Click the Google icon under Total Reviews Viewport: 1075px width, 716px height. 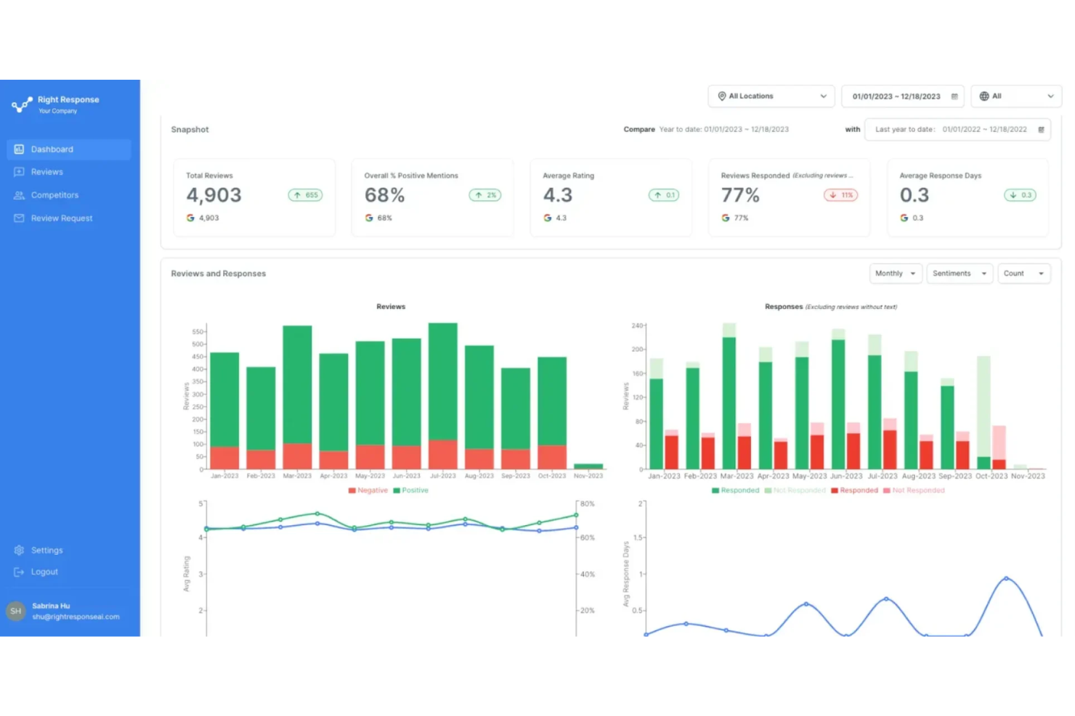[x=189, y=218]
